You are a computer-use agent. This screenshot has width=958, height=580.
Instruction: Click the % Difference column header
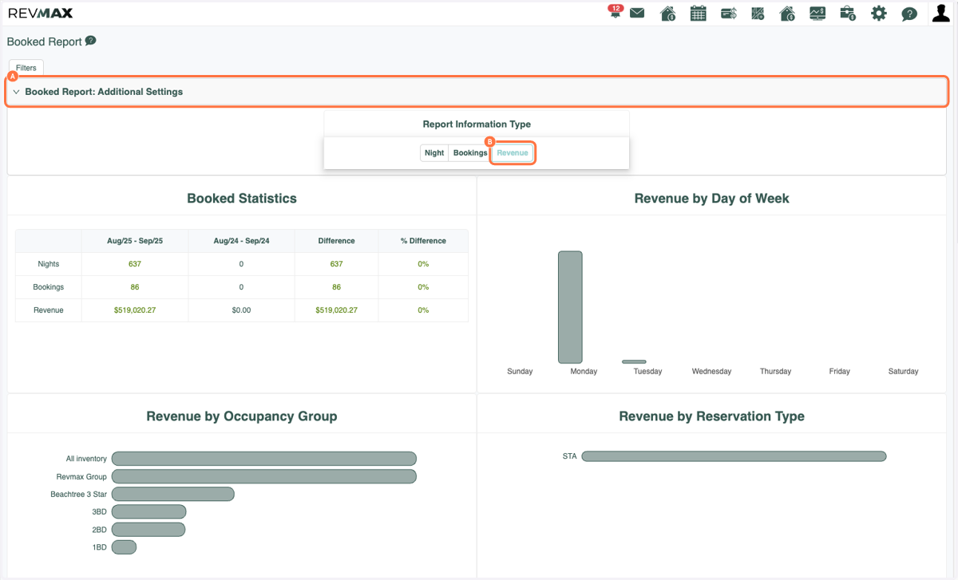[x=423, y=241]
